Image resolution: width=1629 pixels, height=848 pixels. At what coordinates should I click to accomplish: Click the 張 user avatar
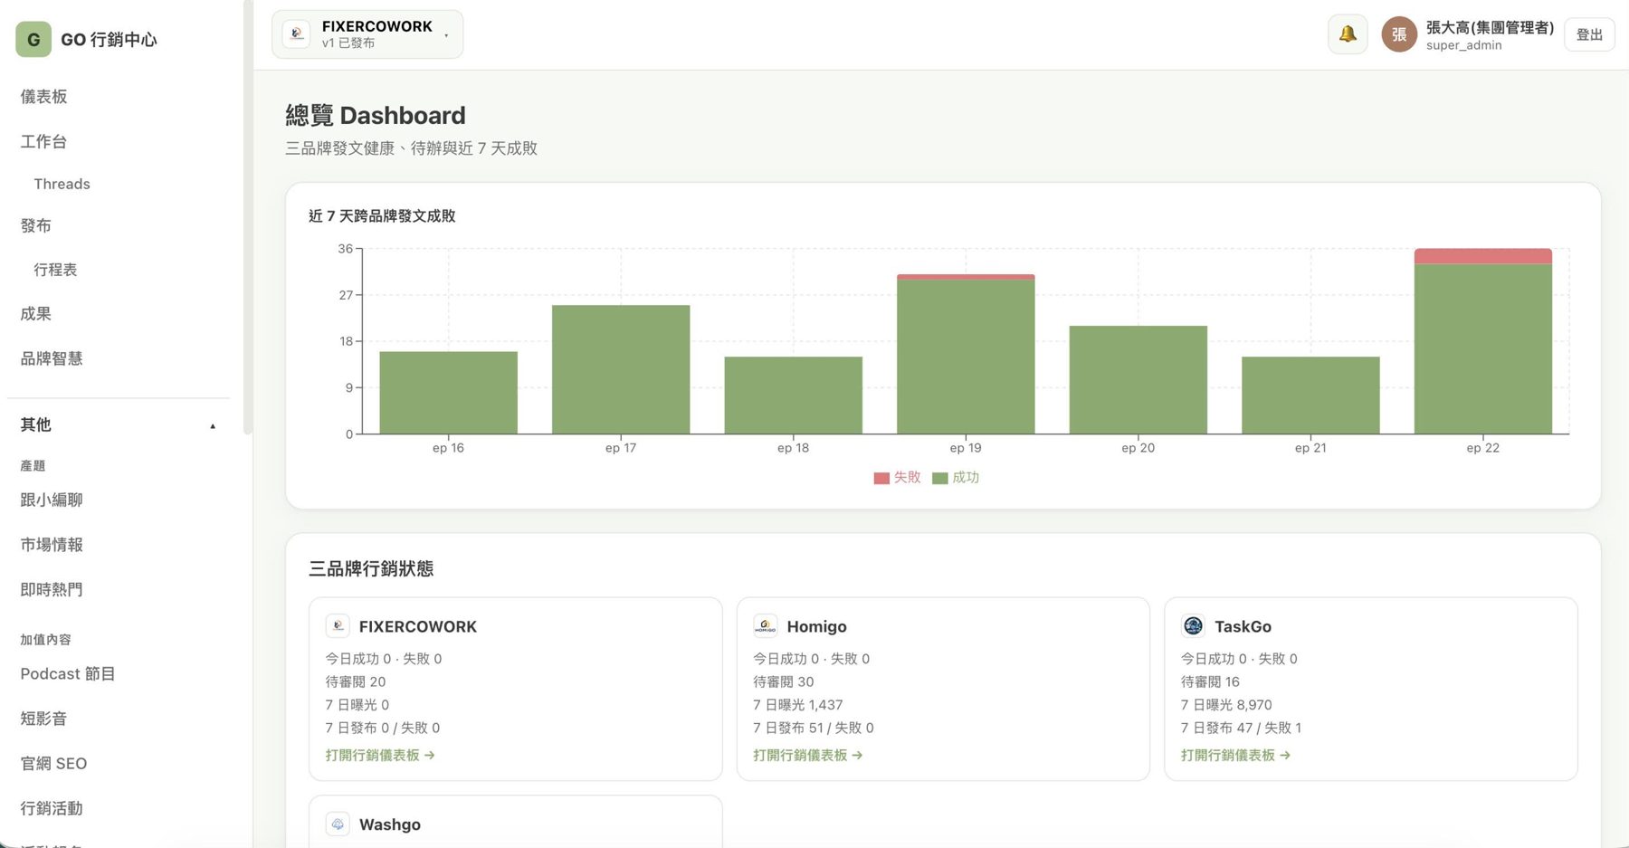point(1399,34)
